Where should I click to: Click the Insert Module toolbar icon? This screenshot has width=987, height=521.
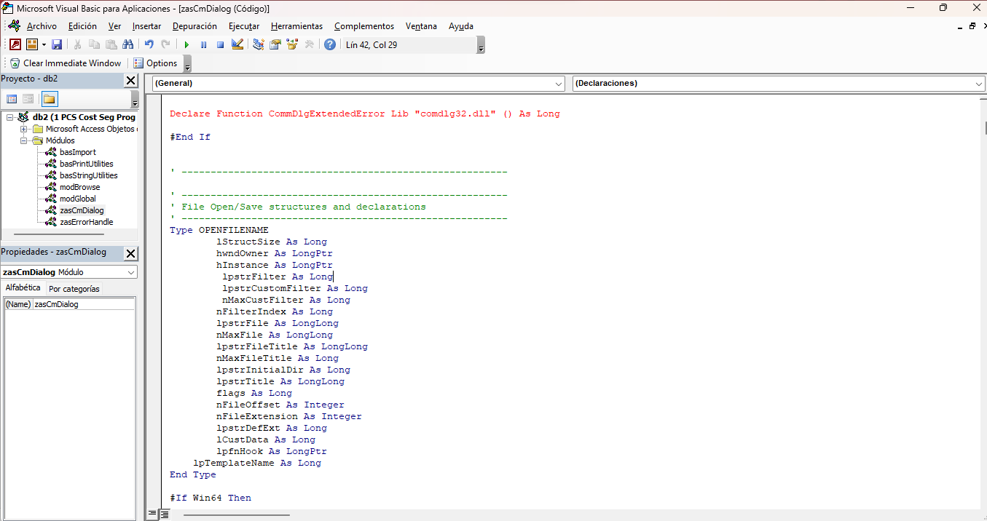tap(32, 44)
